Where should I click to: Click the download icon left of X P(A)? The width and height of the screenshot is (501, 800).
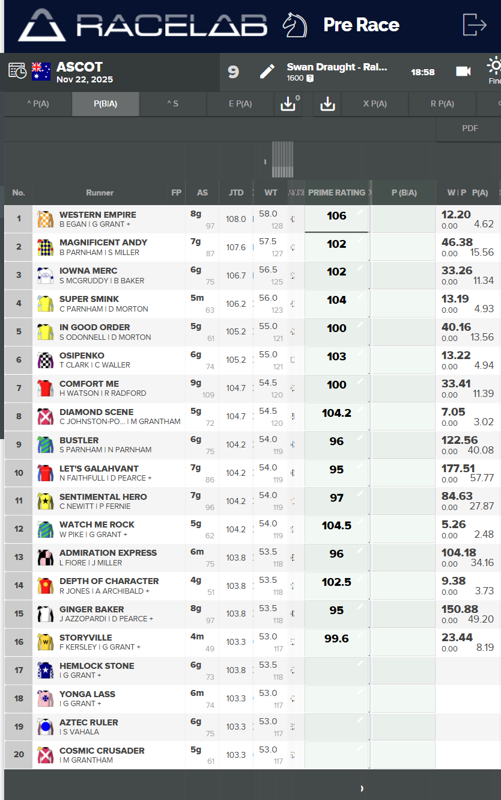pyautogui.click(x=327, y=104)
